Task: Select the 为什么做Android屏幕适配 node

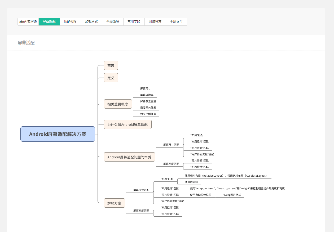Action: tap(128, 124)
